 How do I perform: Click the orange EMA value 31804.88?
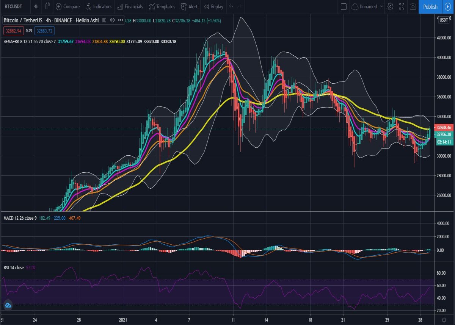(x=100, y=41)
